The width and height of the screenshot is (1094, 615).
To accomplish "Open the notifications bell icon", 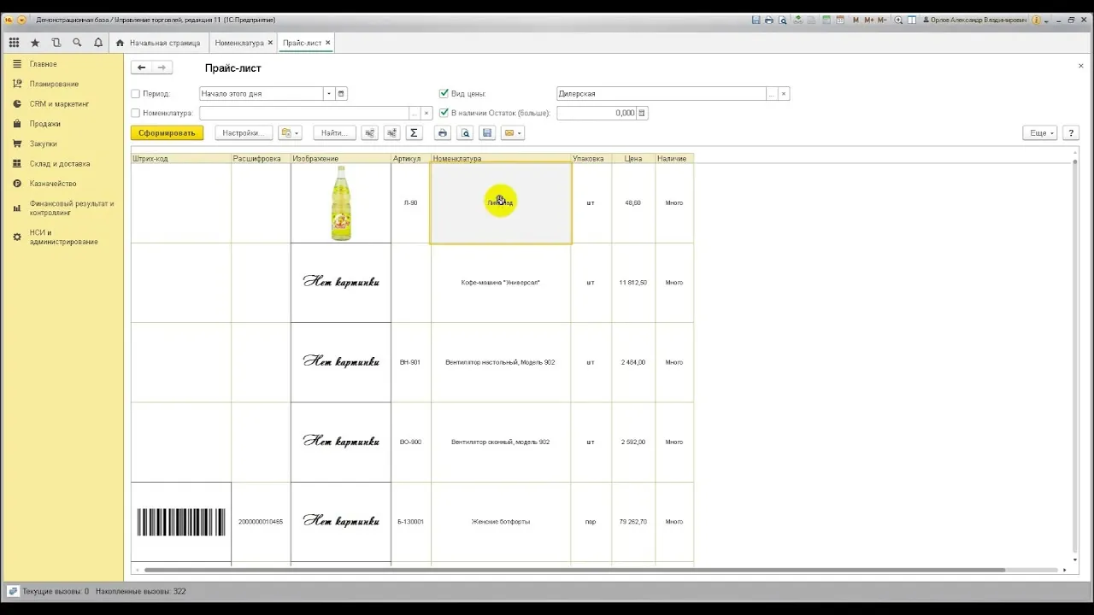I will pyautogui.click(x=98, y=43).
